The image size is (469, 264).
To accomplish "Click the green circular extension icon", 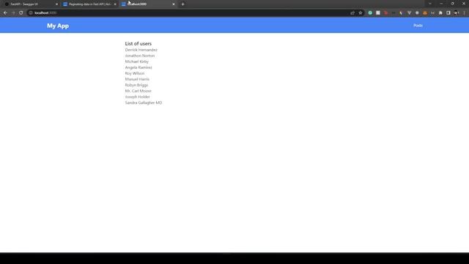I will [x=370, y=13].
